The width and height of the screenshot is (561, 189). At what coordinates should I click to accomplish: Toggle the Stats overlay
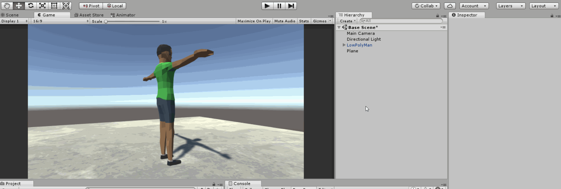pos(304,21)
